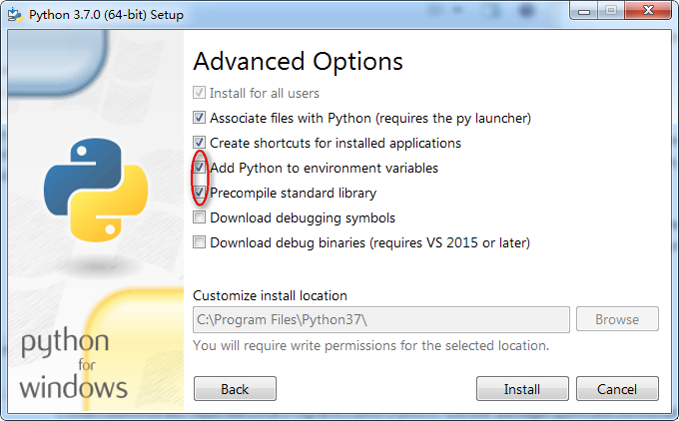679x421 pixels.
Task: Toggle the Install for all users checkbox
Action: [200, 93]
